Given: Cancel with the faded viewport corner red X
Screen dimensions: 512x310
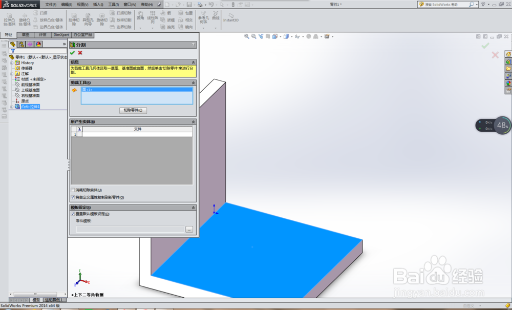Looking at the screenshot, I should pos(495,55).
